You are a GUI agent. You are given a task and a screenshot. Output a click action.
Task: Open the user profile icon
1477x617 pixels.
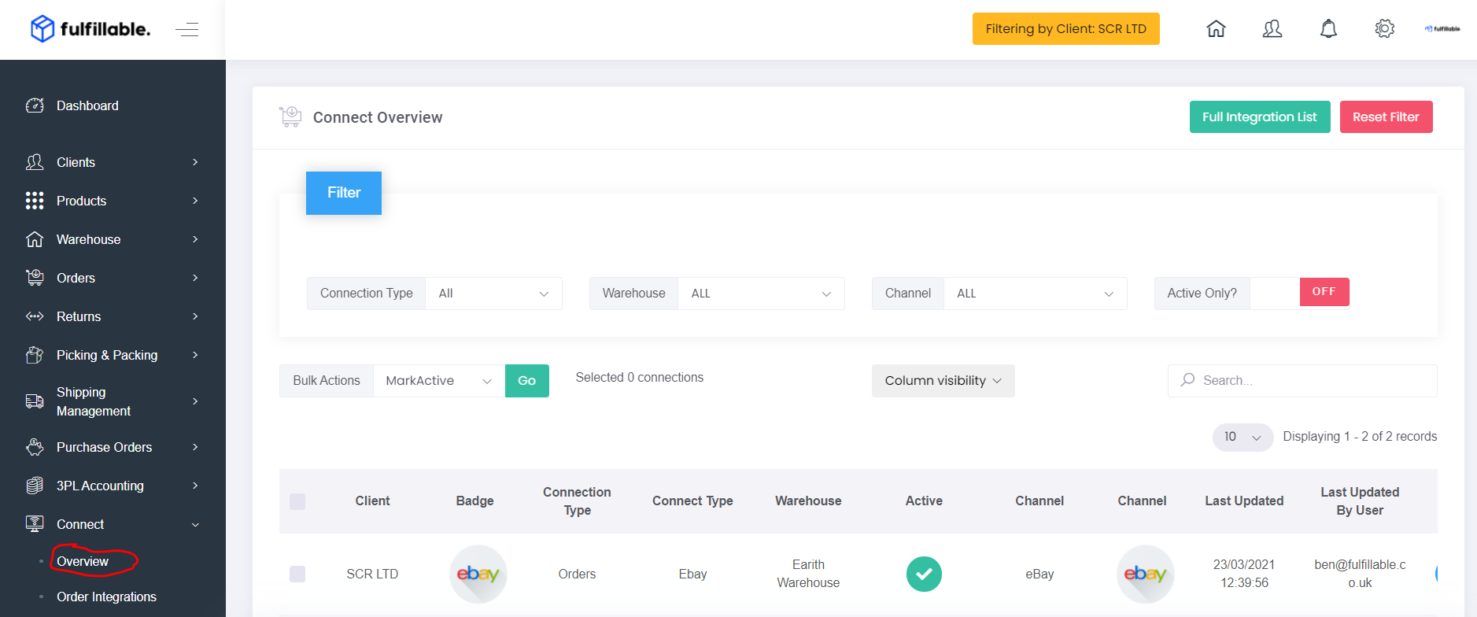(x=1272, y=29)
